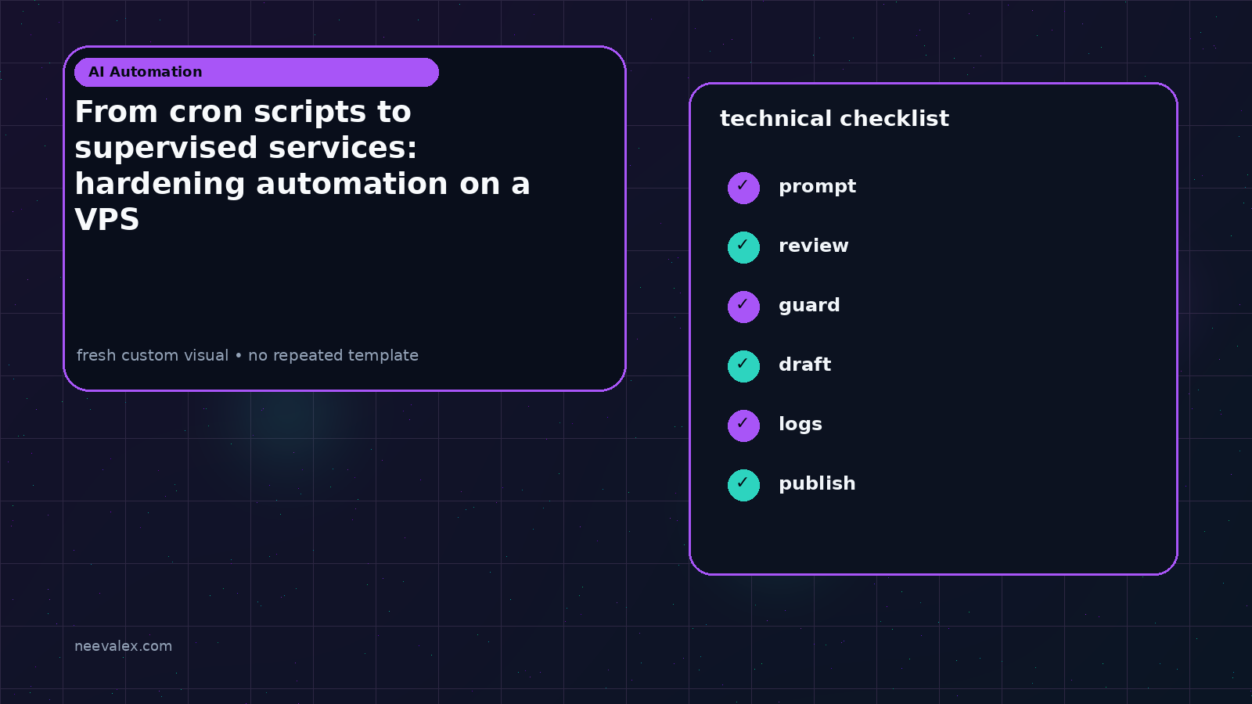Click the 'fresh custom visual' subtitle text

pos(247,355)
